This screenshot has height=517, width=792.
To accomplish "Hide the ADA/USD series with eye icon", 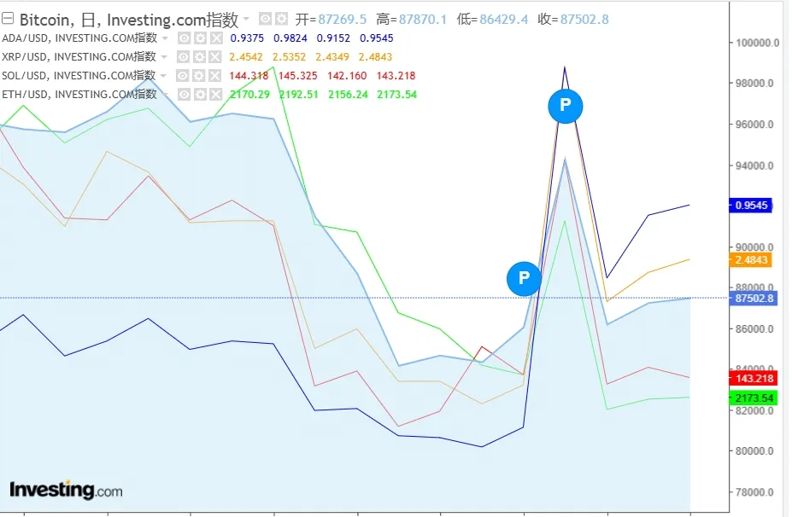I will click(x=184, y=38).
